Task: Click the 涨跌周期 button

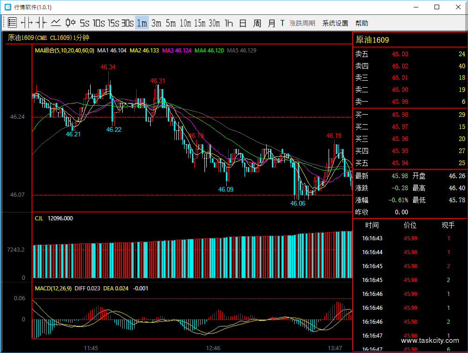Action: tap(302, 23)
